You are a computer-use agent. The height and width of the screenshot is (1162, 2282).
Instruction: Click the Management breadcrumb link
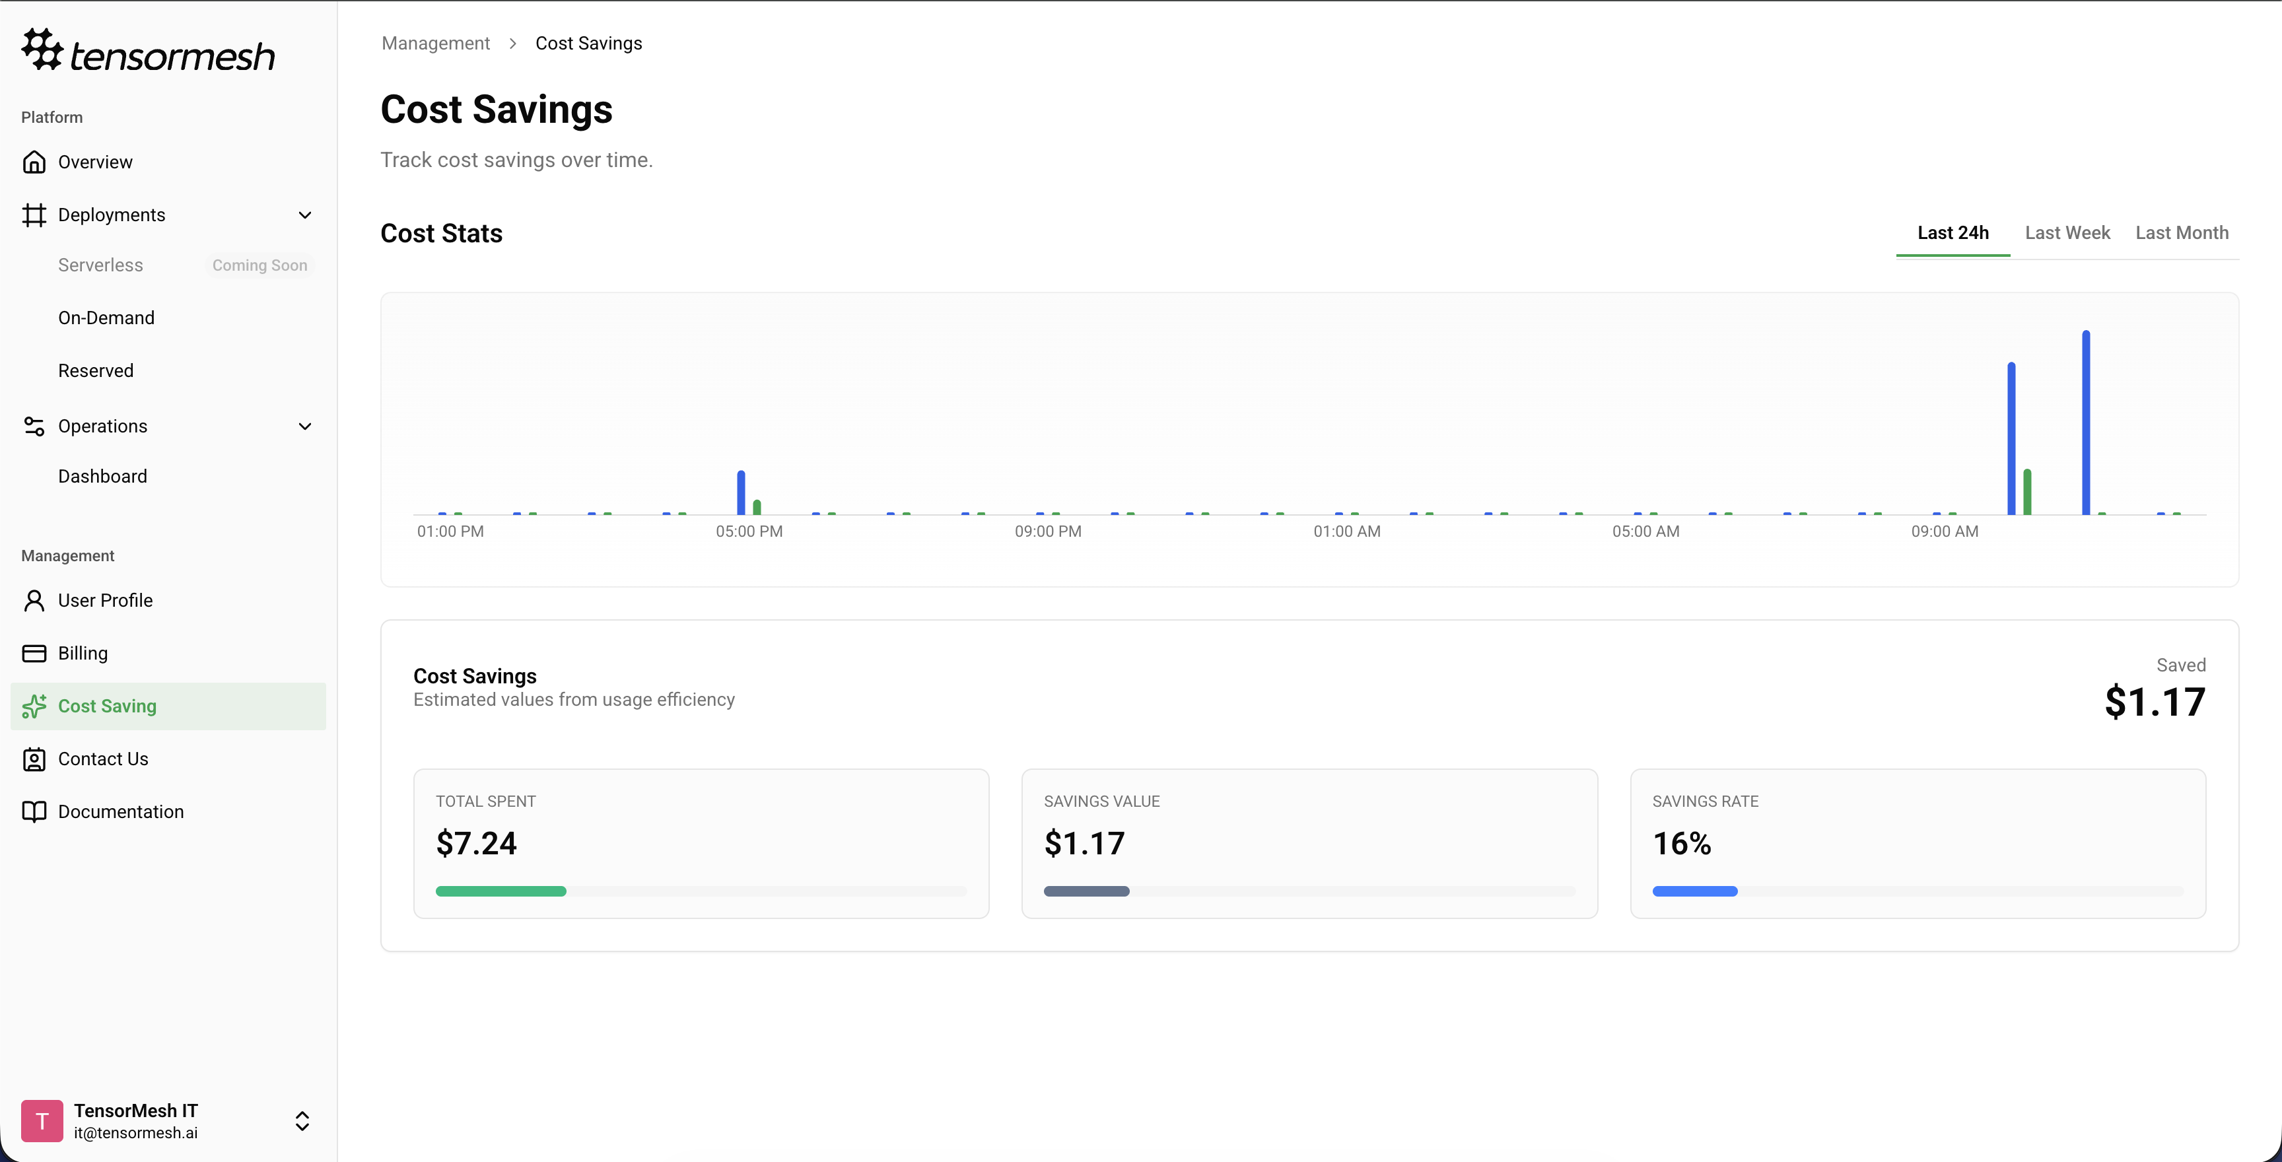click(x=435, y=44)
